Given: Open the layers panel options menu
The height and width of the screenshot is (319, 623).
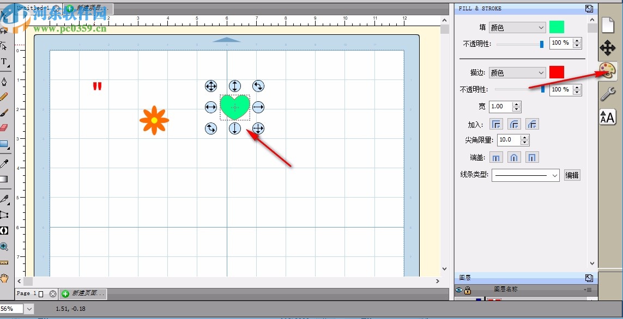Looking at the screenshot, I should (589, 290).
